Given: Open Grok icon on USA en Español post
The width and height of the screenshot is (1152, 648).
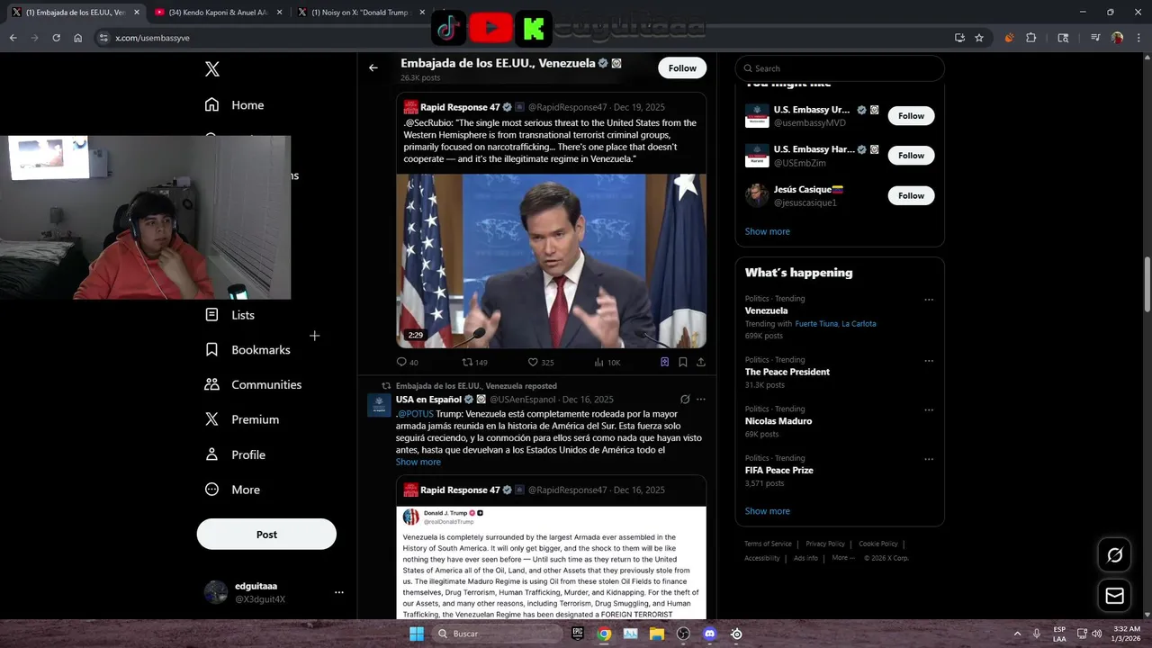Looking at the screenshot, I should (x=685, y=400).
